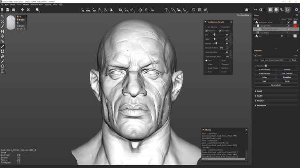Open the gear settings icon at top right

[296, 9]
